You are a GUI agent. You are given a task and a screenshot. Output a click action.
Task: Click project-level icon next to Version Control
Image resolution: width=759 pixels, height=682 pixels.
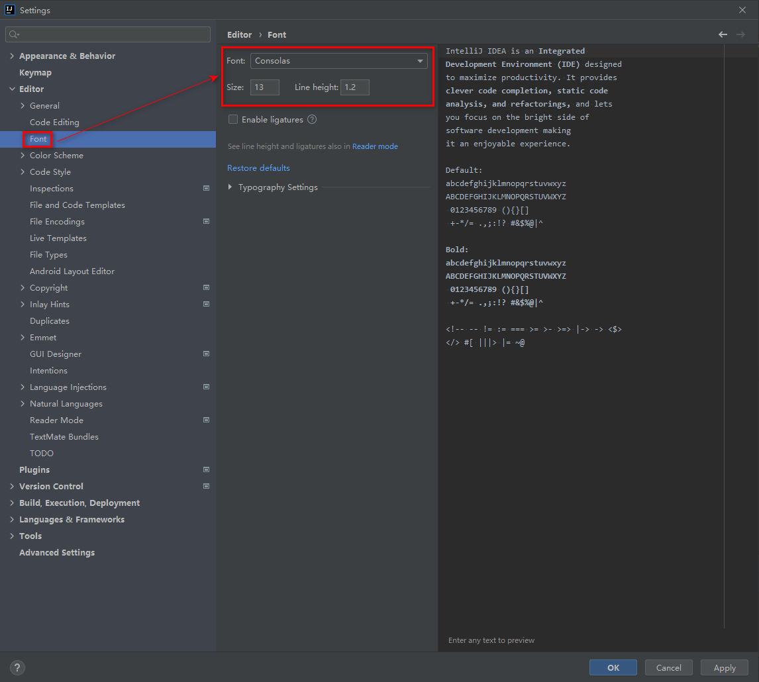click(x=206, y=486)
